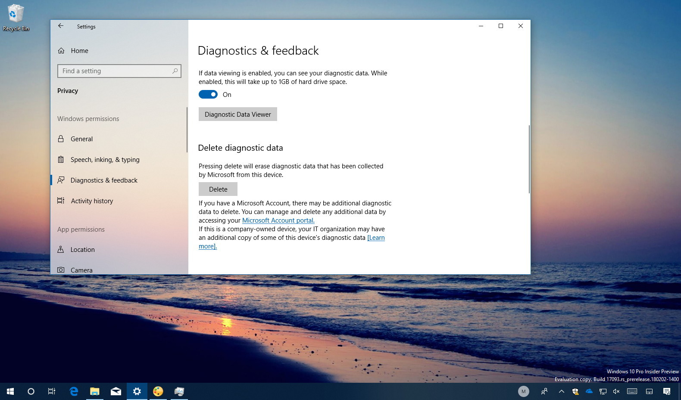Open the Recycle Bin desktop icon
The height and width of the screenshot is (400, 681).
click(x=16, y=18)
